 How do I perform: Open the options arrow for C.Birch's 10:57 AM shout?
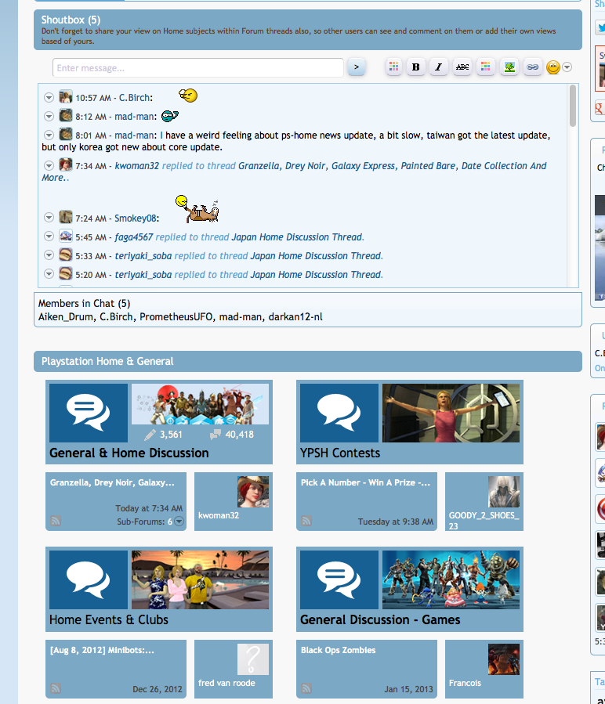click(49, 97)
